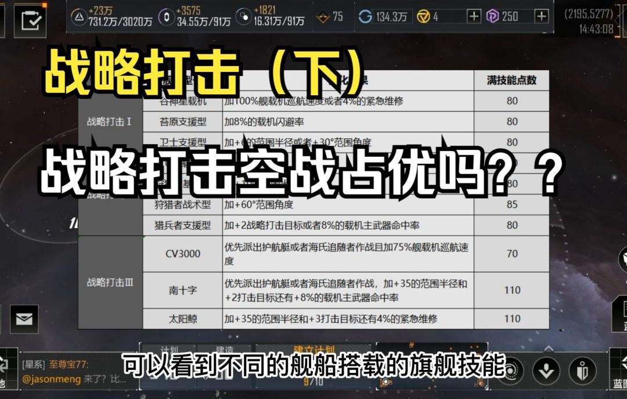Click the skill point value 85
The width and height of the screenshot is (627, 399).
(x=512, y=204)
